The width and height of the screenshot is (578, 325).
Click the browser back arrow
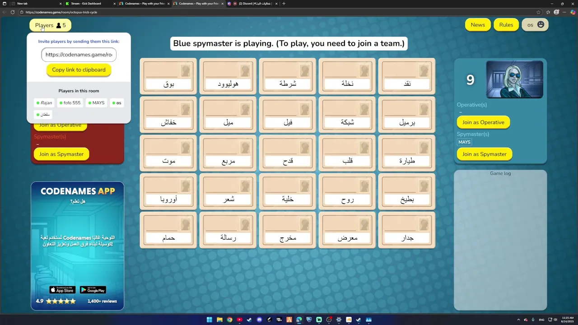5,12
